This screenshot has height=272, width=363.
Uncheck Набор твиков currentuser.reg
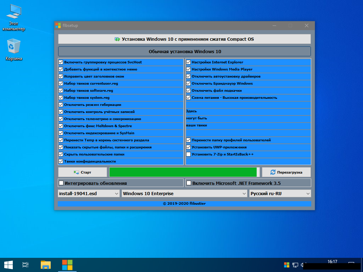61,84
